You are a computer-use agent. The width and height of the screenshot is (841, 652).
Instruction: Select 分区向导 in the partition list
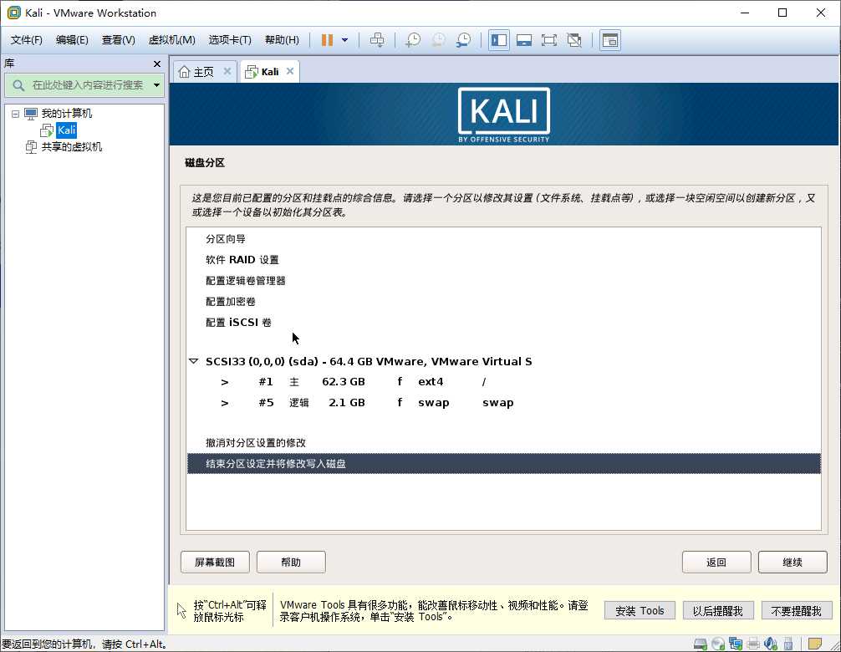[503, 239]
